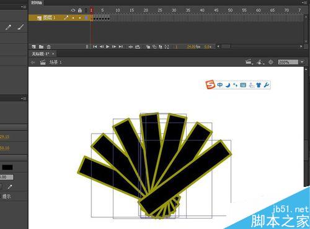Delete layer with trash icon
The height and width of the screenshot is (229, 310).
point(48,47)
